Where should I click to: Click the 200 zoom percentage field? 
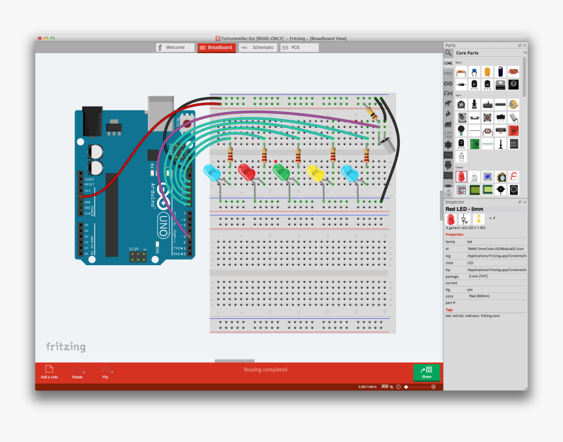[385, 386]
